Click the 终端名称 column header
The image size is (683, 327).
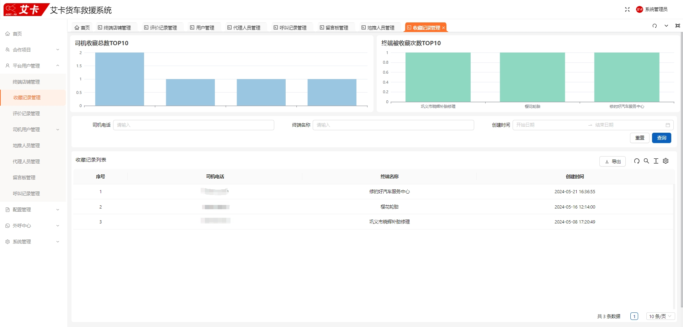390,176
